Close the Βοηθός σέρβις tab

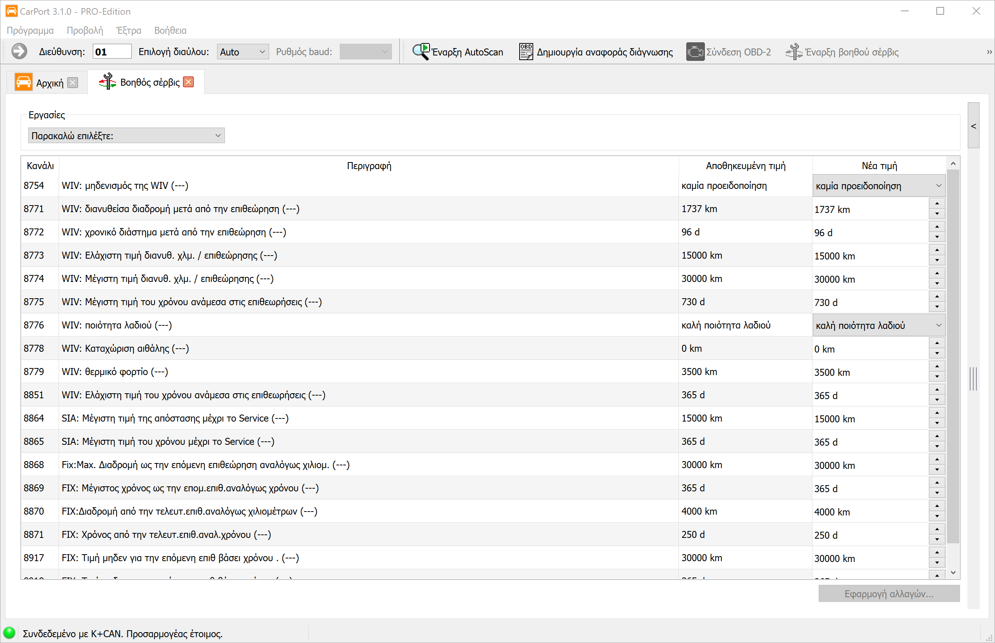tap(188, 82)
